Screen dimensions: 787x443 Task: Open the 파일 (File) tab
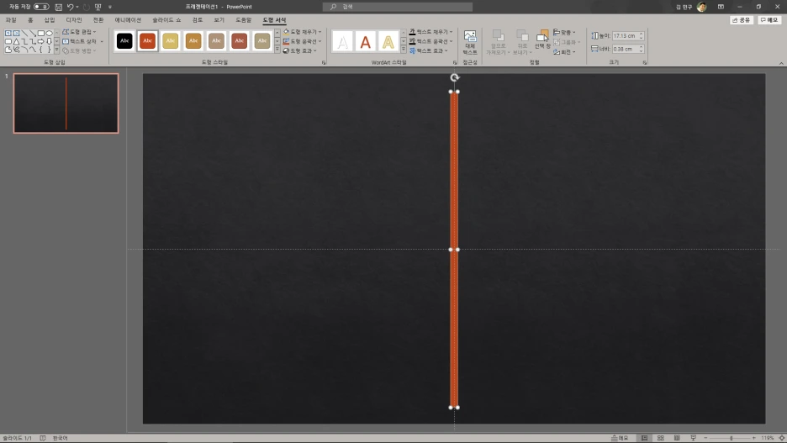coord(11,20)
